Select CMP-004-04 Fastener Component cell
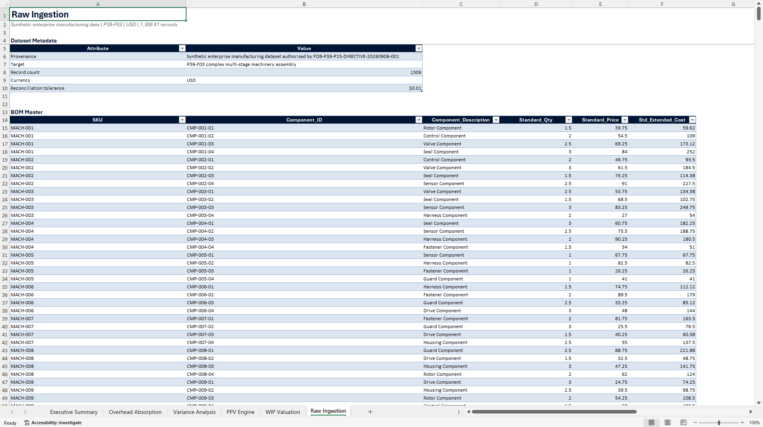Viewport: 763px width, 427px height. (x=461, y=247)
